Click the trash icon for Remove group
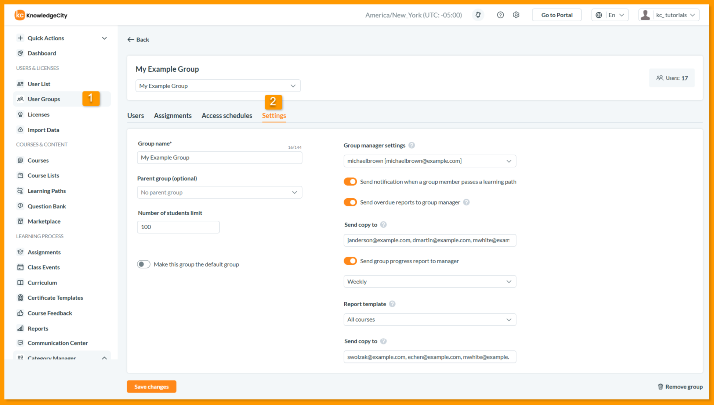Image resolution: width=714 pixels, height=405 pixels. coord(660,387)
